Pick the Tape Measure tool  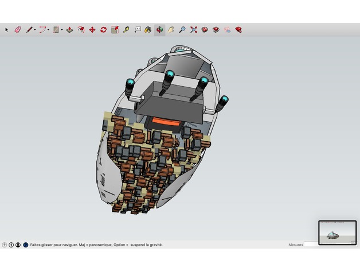click(x=126, y=30)
